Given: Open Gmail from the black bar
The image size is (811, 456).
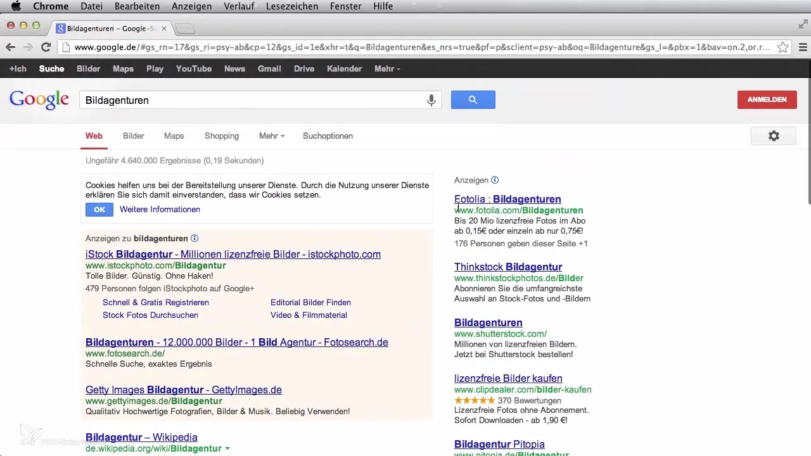Looking at the screenshot, I should click(269, 68).
